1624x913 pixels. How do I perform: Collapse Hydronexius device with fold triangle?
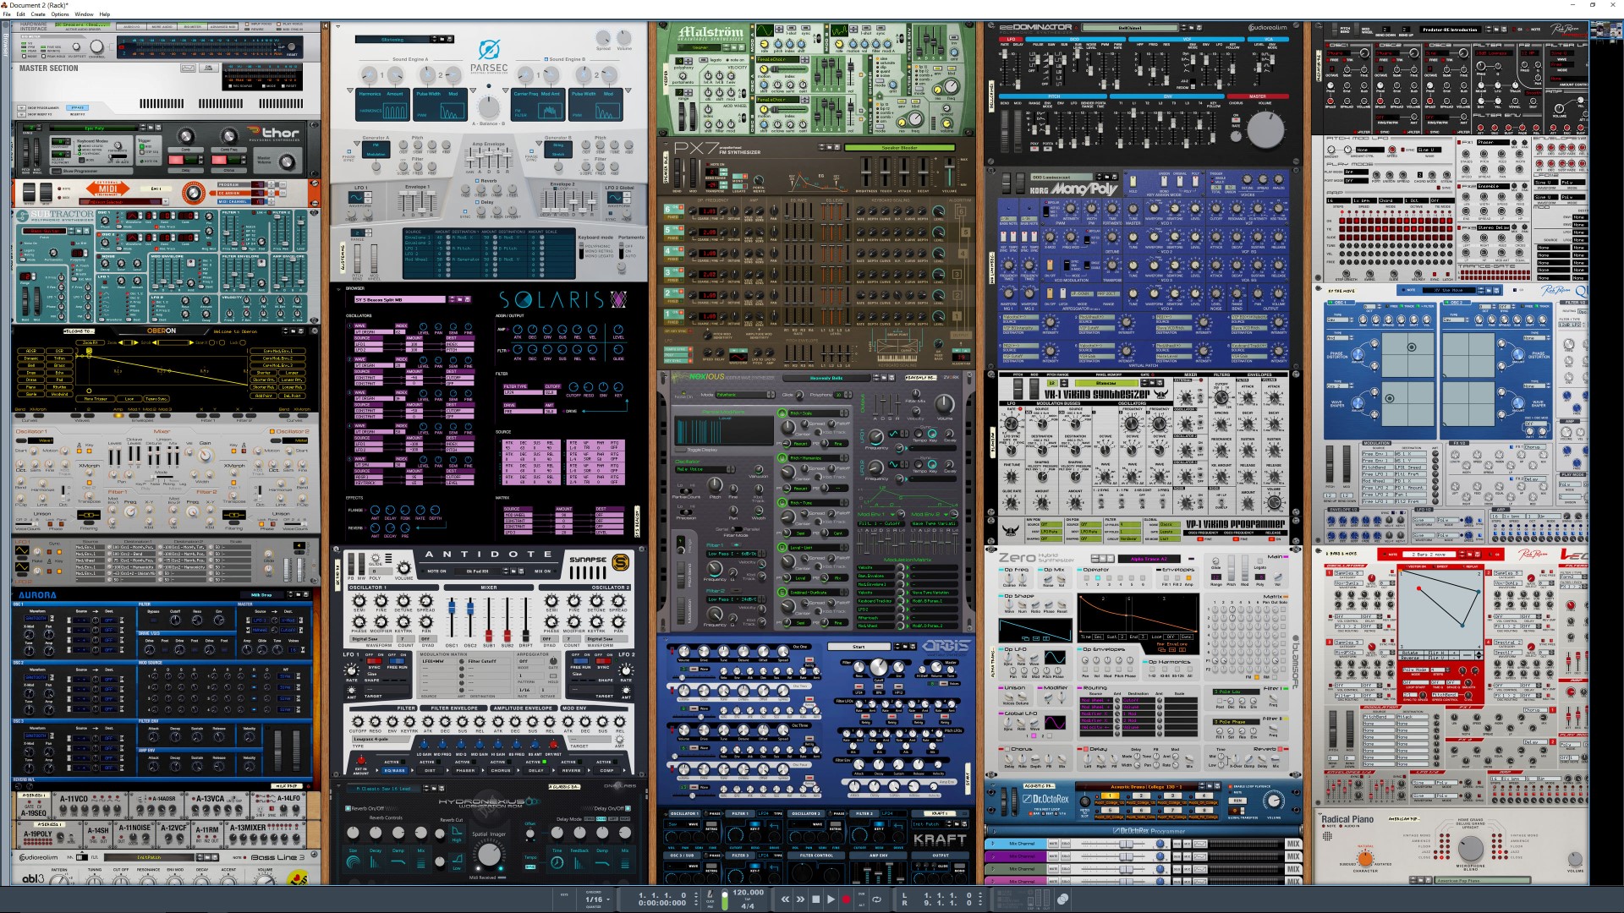340,785
